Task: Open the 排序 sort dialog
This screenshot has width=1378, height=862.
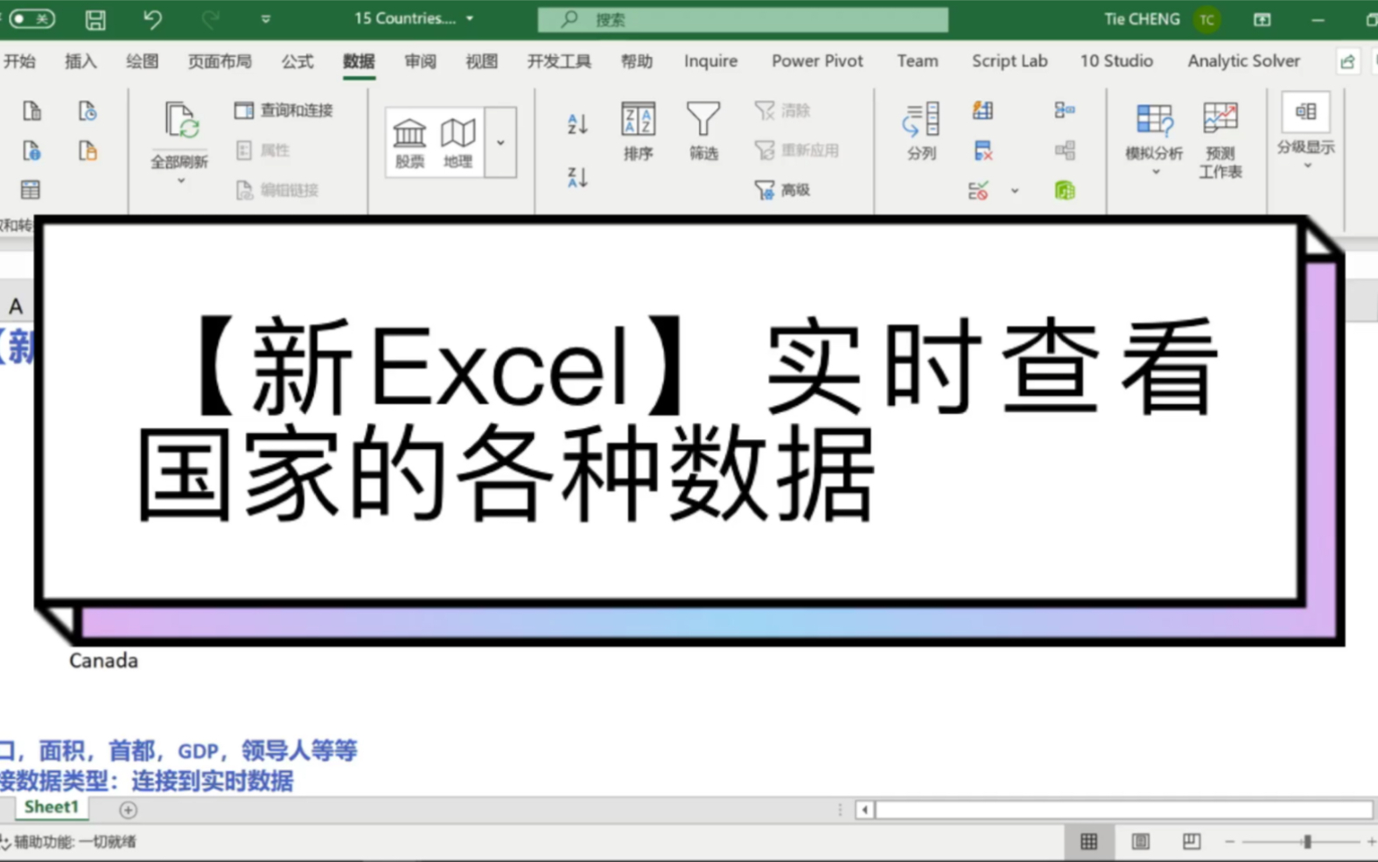Action: pyautogui.click(x=638, y=131)
